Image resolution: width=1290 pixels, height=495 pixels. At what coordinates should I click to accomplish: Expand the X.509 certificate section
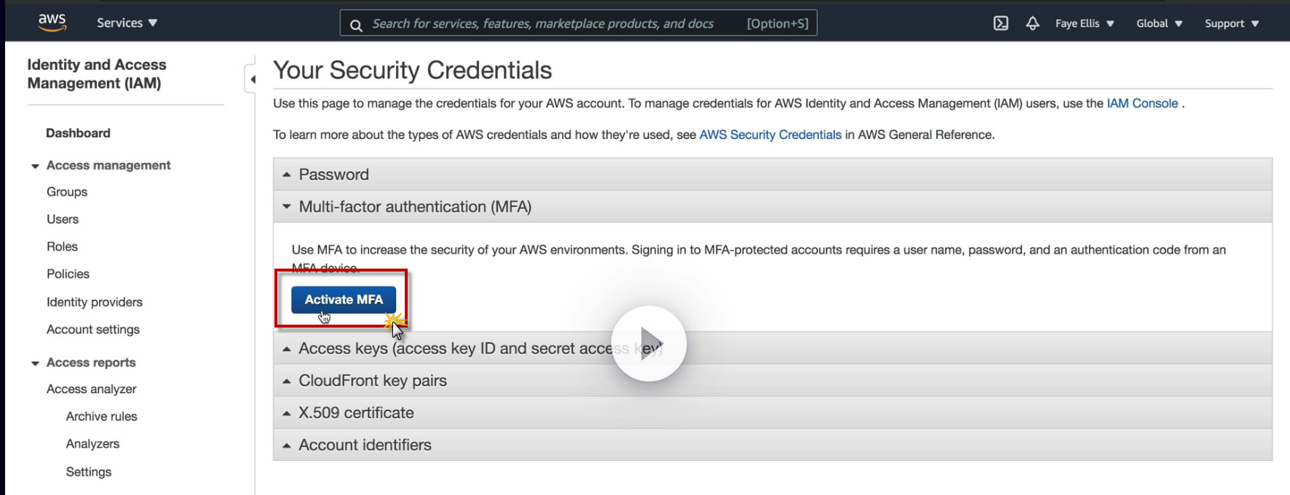(356, 413)
